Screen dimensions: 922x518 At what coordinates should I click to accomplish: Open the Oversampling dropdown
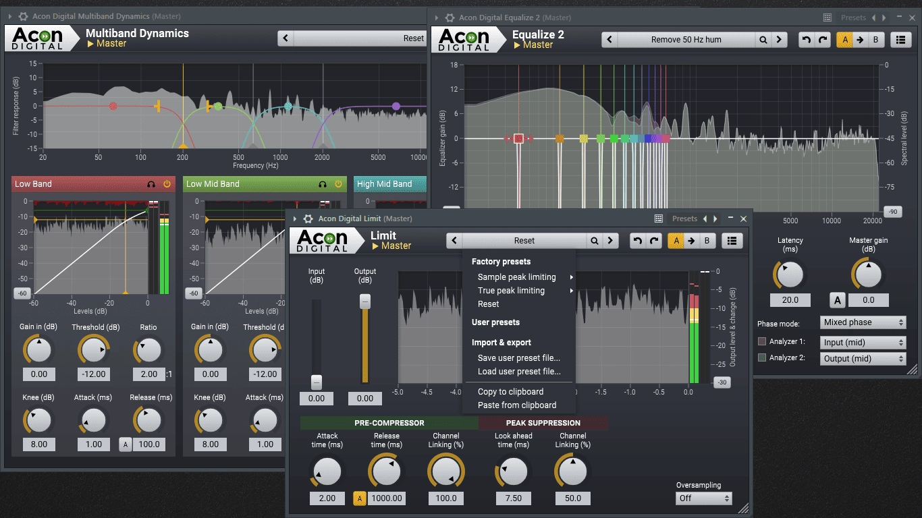click(704, 498)
